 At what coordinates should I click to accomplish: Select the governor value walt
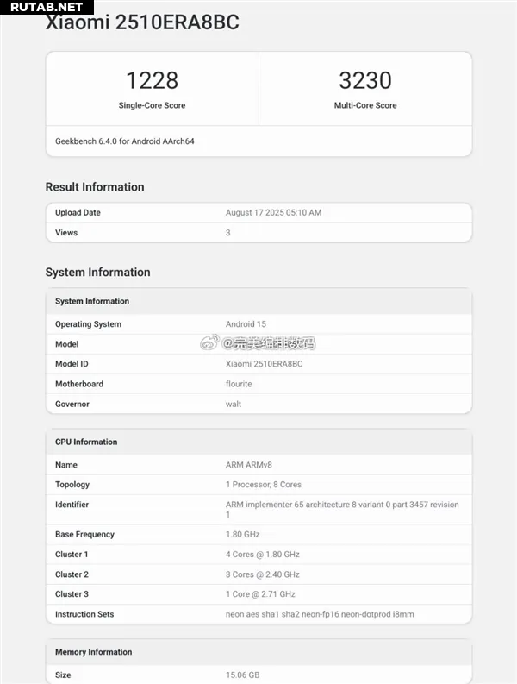point(234,404)
